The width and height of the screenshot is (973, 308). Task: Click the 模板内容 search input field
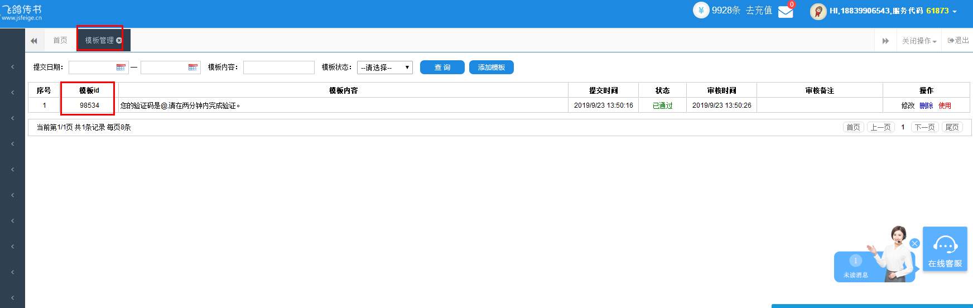point(279,68)
